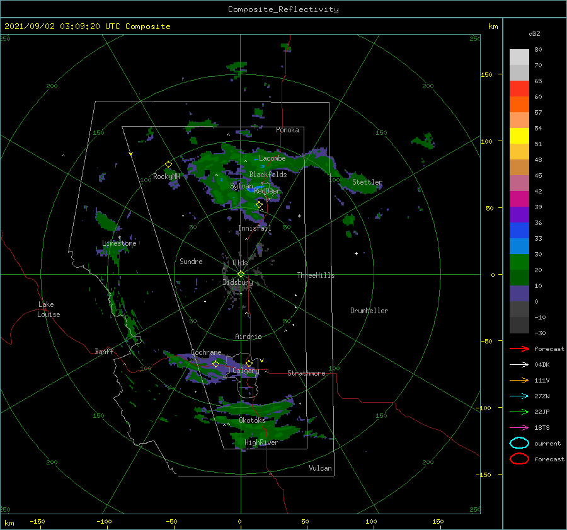Click the Didsbury city label
The image size is (567, 530).
[x=238, y=282]
